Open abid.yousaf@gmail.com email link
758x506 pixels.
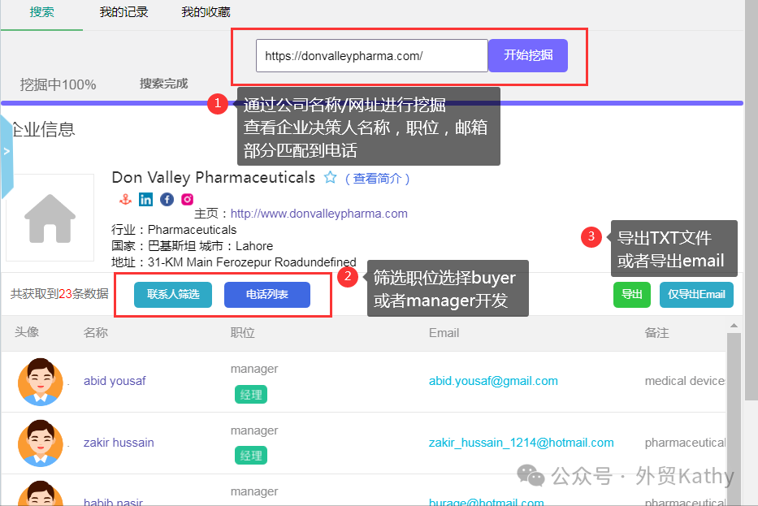(493, 380)
